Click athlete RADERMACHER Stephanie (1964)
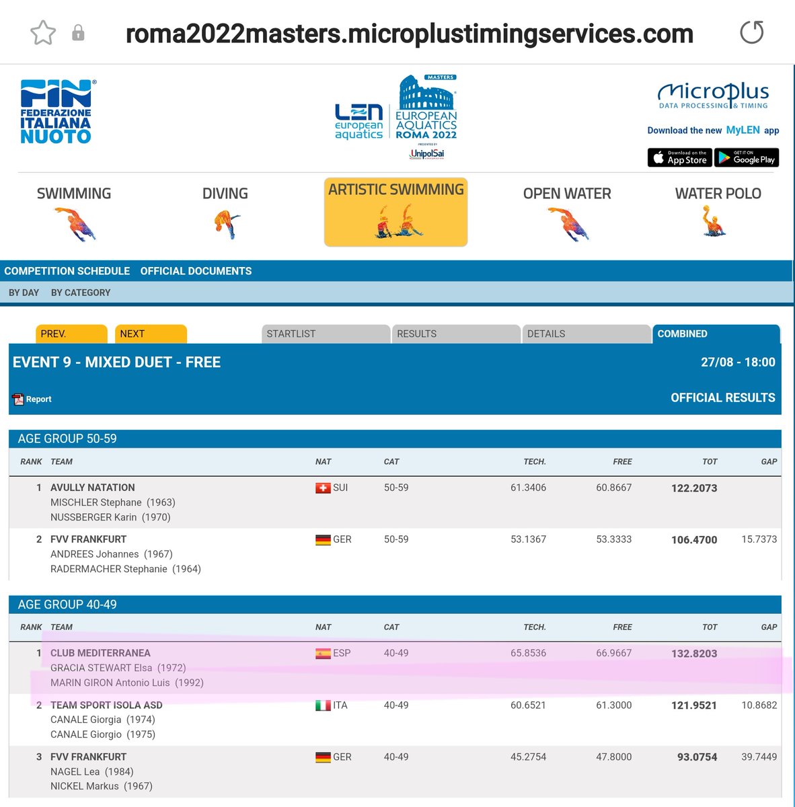This screenshot has width=795, height=807. (126, 569)
